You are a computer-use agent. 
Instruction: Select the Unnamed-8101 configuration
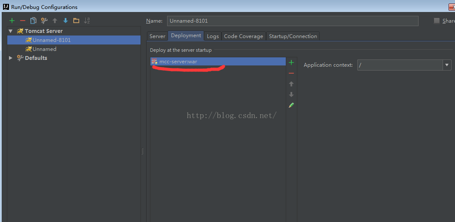(x=74, y=40)
